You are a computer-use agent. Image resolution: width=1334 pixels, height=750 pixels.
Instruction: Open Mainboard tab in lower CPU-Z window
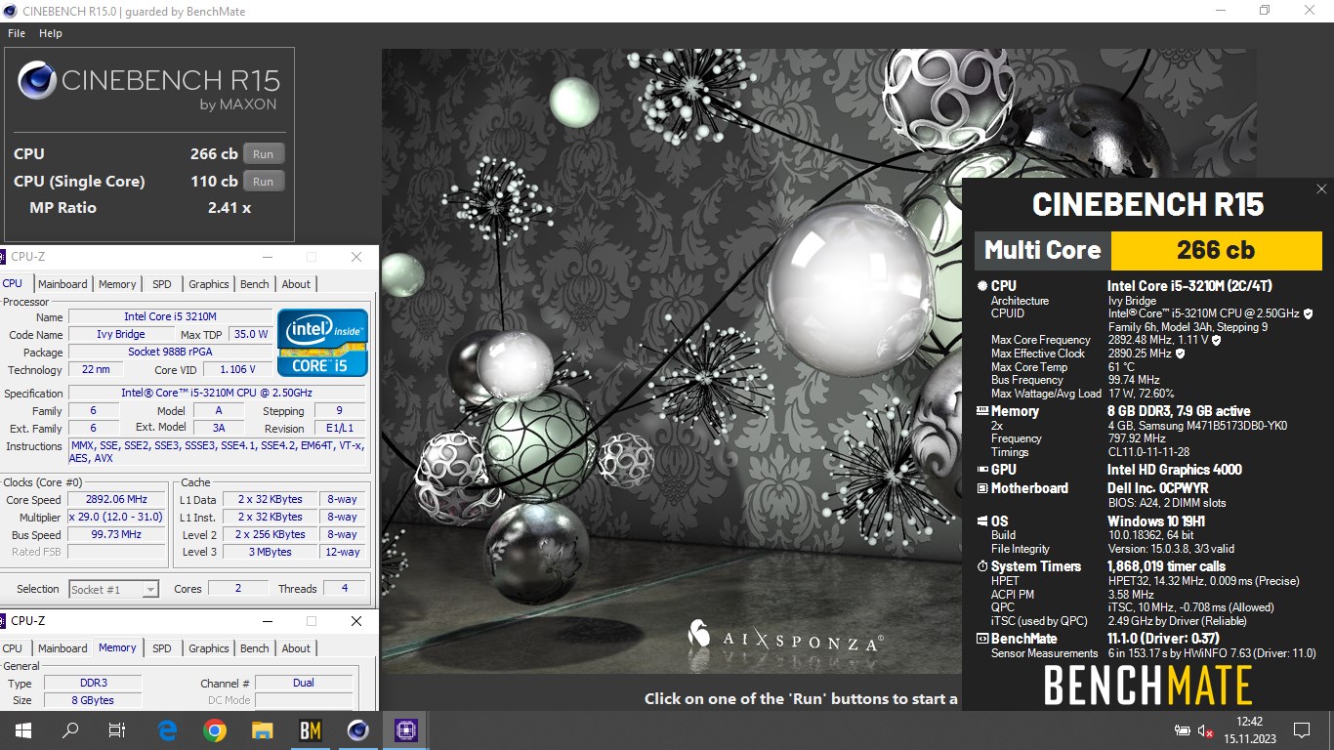[63, 648]
